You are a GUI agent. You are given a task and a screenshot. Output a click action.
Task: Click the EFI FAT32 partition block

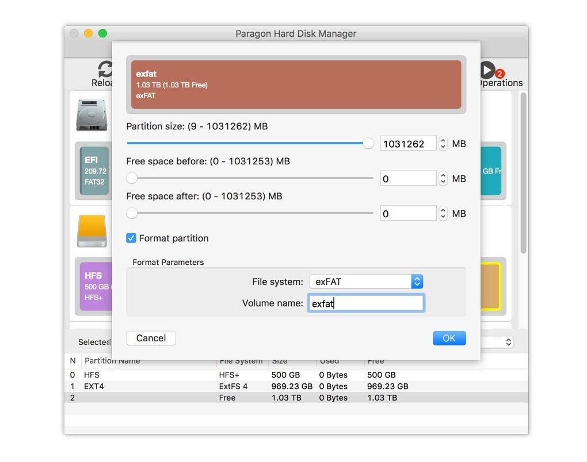[x=94, y=171]
